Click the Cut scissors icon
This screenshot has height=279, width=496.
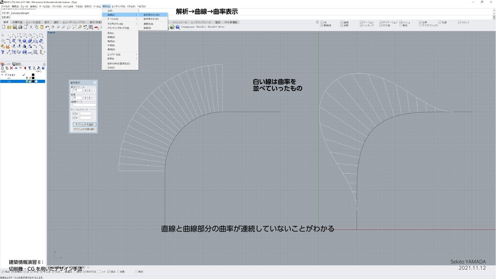[31, 27]
